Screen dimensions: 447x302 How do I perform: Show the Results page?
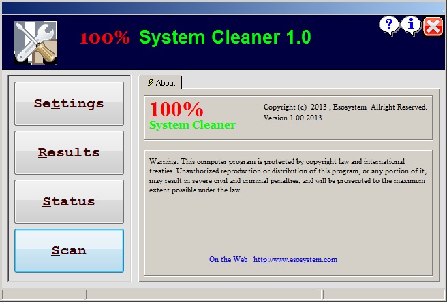[69, 152]
